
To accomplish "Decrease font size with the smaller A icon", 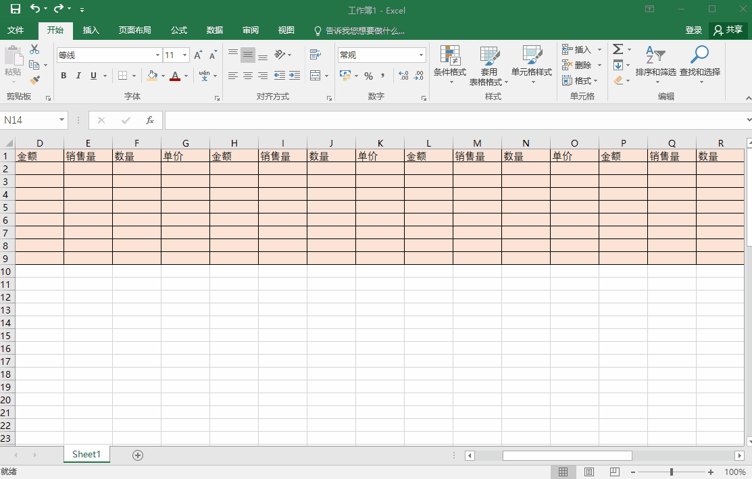I will 213,55.
